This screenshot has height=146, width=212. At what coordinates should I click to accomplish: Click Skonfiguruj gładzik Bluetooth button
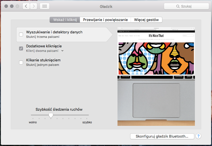tap(162, 136)
